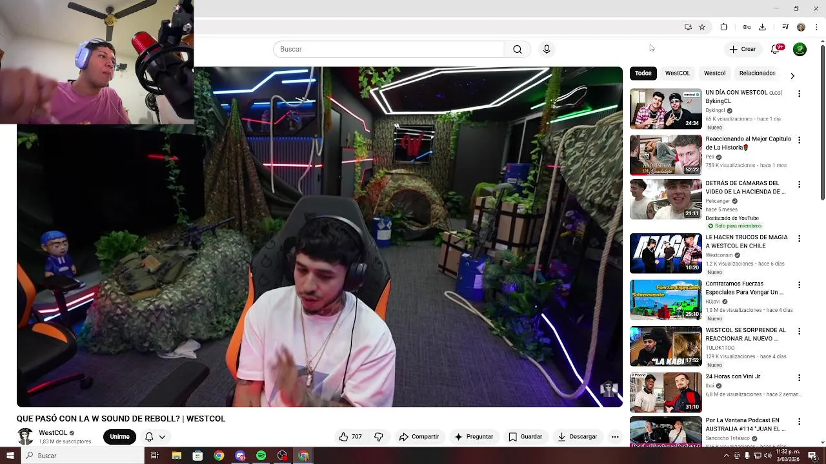Open Reaccionando al Mejor Capitulo thumbnail
826x464 pixels.
(665, 155)
